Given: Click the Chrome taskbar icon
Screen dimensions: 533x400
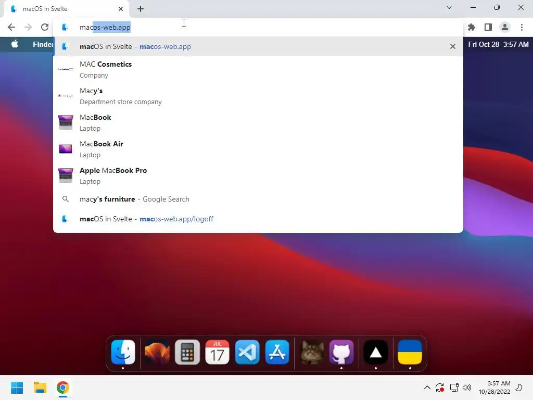Looking at the screenshot, I should (x=63, y=387).
